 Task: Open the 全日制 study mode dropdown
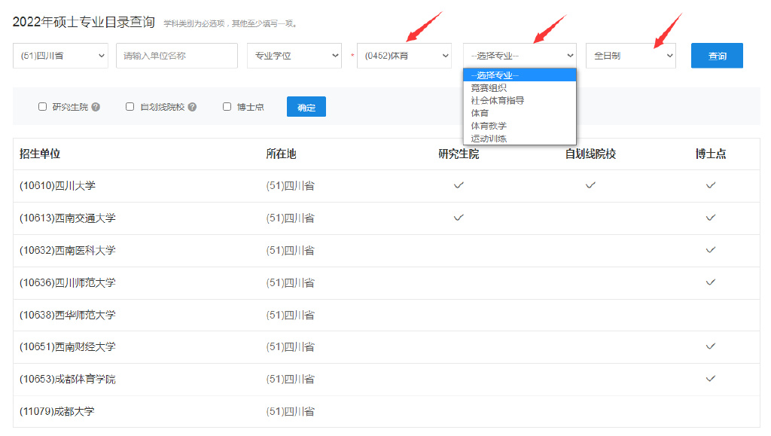[x=630, y=56]
